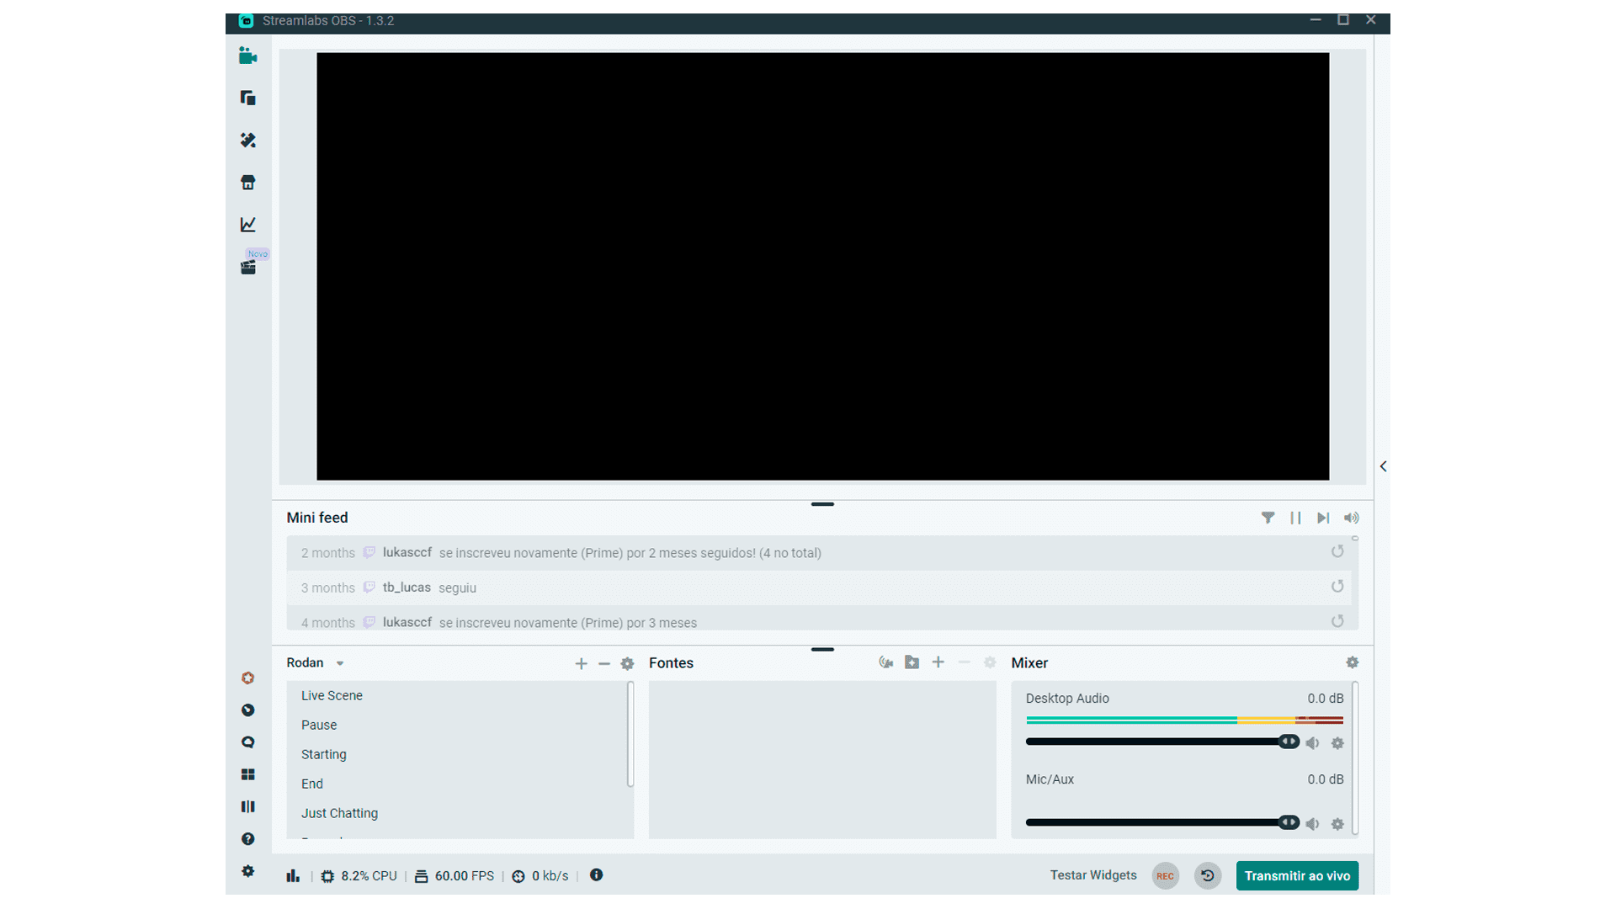Click the 60.00 FPS status entry
1616x909 pixels.
(x=454, y=876)
